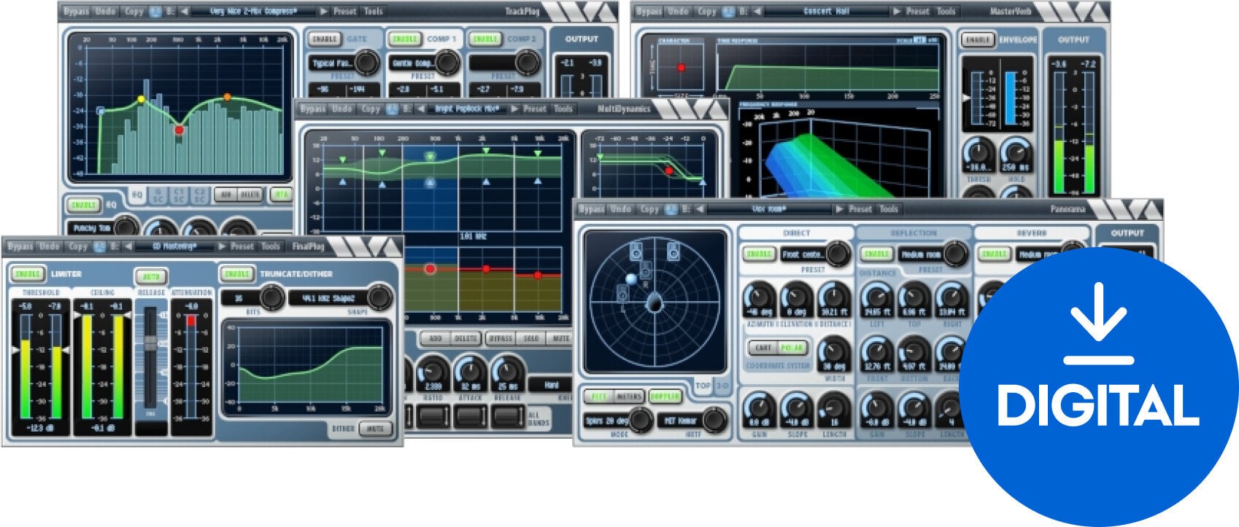Click the ADD band button in TrackPlug
The height and width of the screenshot is (527, 1239).
pos(226,195)
